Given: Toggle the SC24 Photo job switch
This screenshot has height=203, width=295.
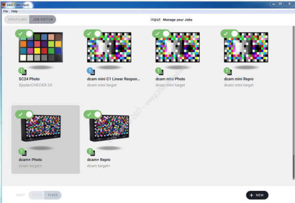Looking at the screenshot, I should click(x=24, y=34).
